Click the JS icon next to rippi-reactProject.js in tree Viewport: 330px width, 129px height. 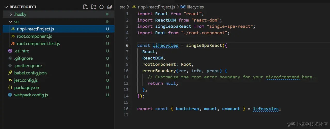(13, 29)
